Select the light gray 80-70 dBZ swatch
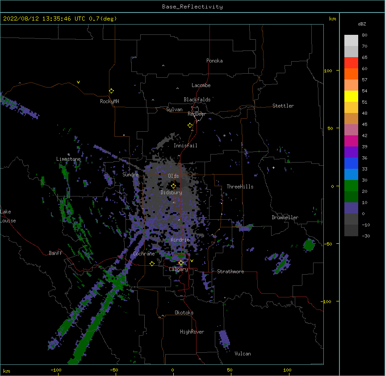Viewport: 385px width, 376px height. point(351,41)
